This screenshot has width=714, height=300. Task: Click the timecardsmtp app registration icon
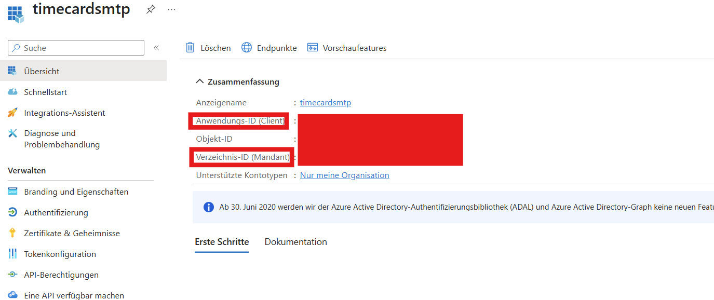tap(16, 15)
